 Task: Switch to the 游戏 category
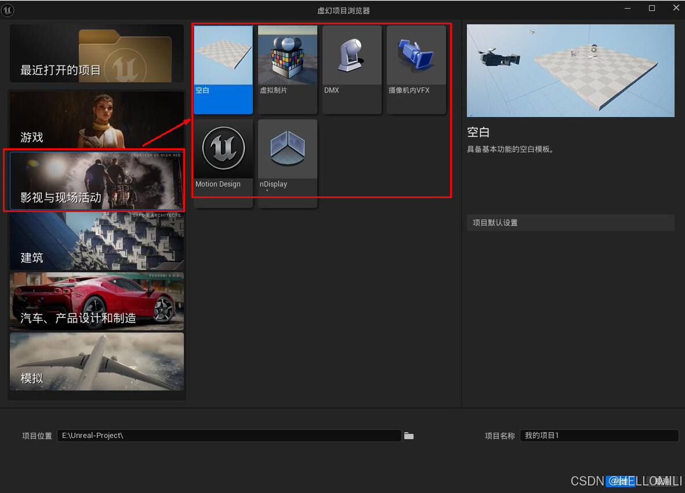(x=96, y=120)
